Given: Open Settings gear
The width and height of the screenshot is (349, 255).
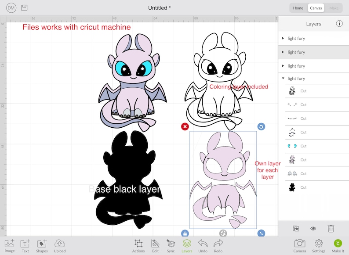Looking at the screenshot, I should coord(319,246).
